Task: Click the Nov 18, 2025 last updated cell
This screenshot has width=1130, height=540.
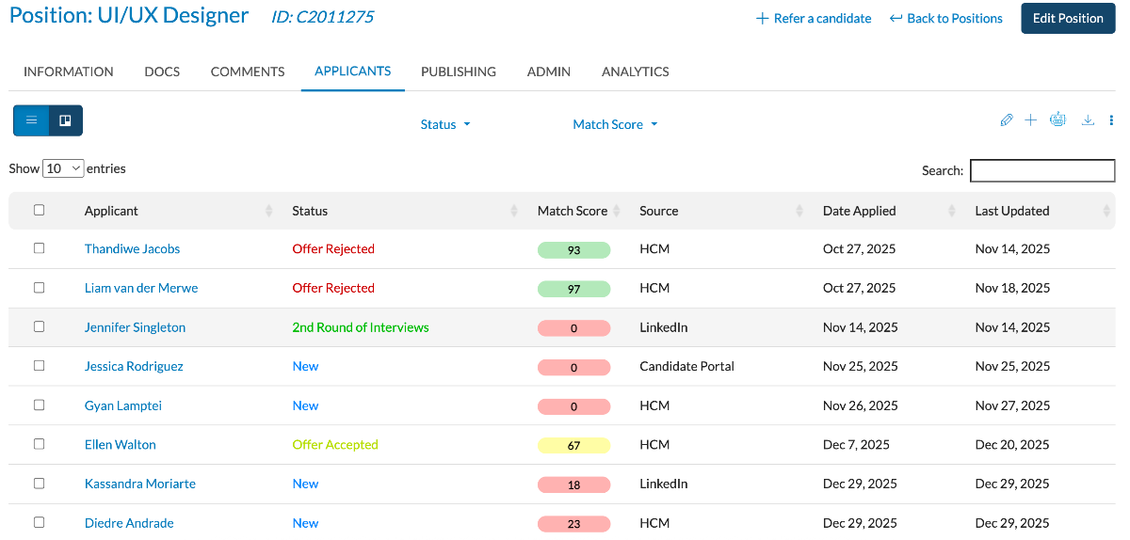Action: pyautogui.click(x=1012, y=288)
